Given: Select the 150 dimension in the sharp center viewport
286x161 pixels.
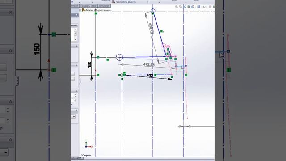Looking at the screenshot, I should [89, 64].
